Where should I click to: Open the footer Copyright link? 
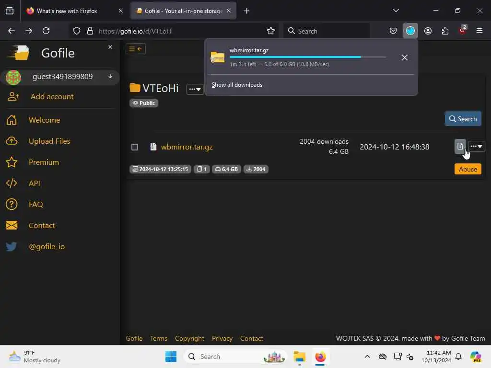point(189,339)
